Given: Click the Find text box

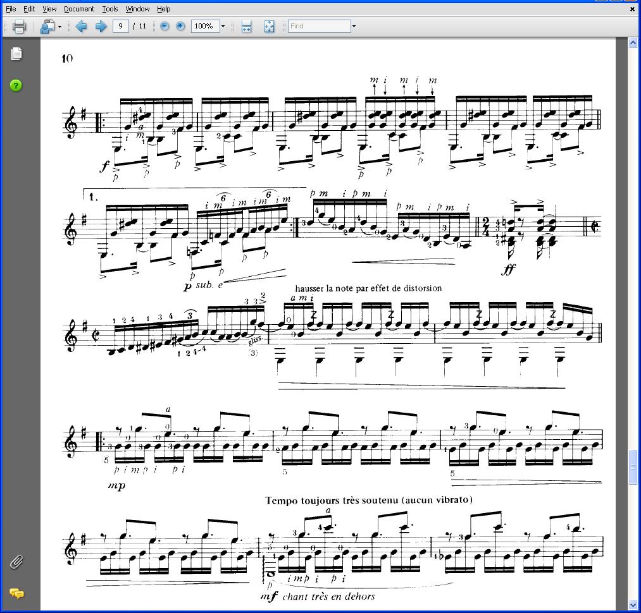Looking at the screenshot, I should click(320, 26).
